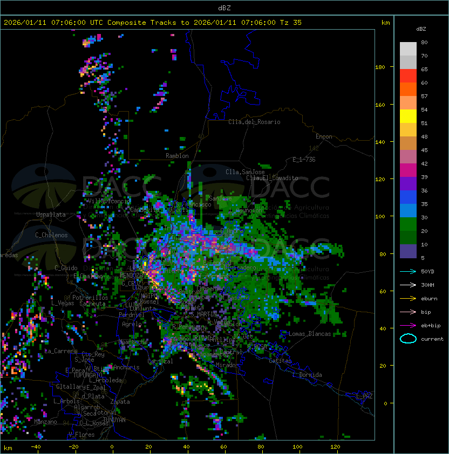Pick the orange 60 dBZ color band

(x=408, y=89)
